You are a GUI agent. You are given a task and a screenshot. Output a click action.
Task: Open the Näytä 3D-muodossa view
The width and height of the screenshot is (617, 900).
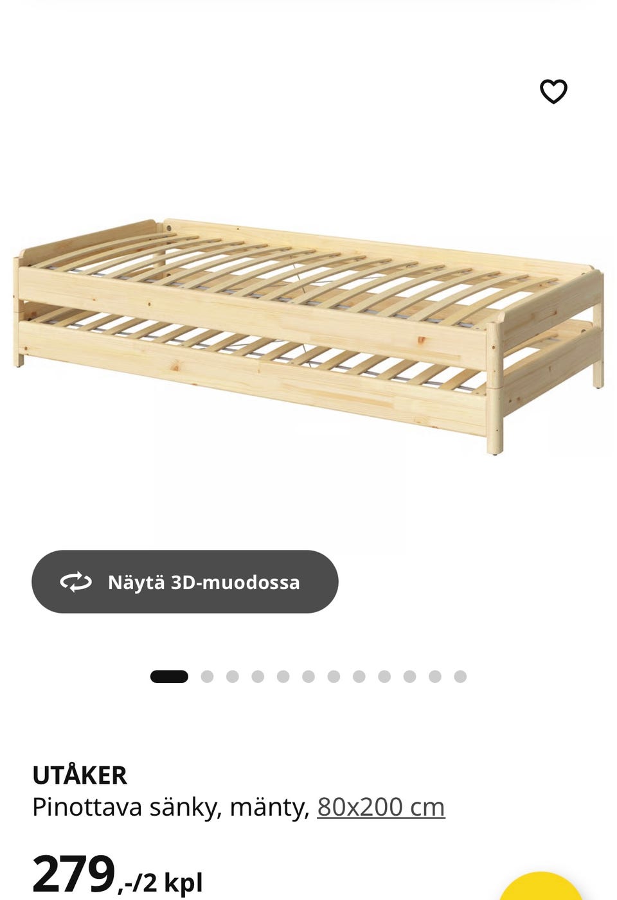185,581
